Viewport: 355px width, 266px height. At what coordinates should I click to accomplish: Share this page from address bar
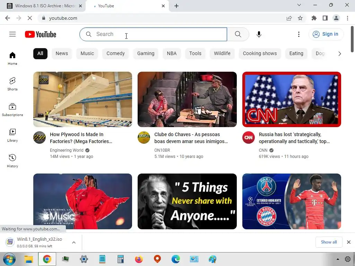pos(289,18)
